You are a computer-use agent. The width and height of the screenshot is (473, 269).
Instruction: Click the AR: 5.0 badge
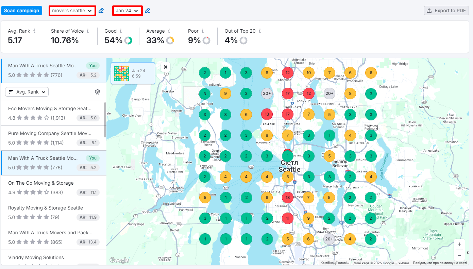click(x=88, y=118)
